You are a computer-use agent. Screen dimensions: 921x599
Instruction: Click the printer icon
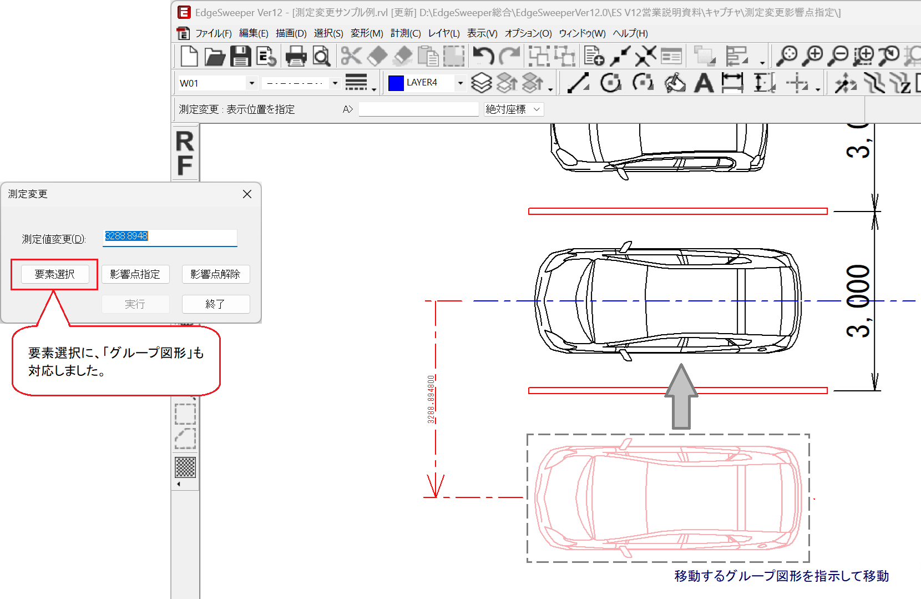click(296, 56)
